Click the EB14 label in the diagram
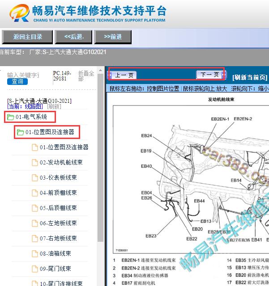This screenshot has height=286, width=269. [x=236, y=181]
